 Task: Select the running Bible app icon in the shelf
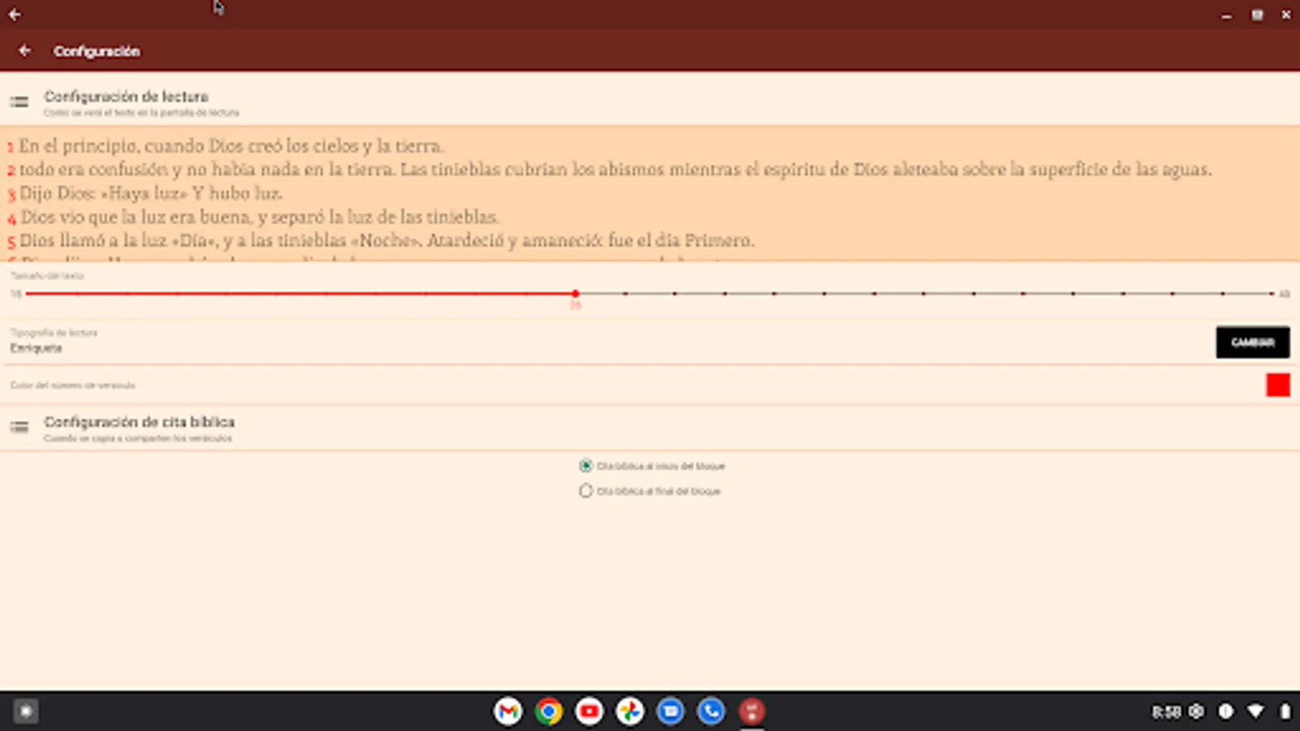pyautogui.click(x=752, y=711)
